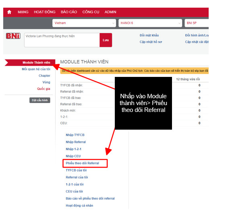Viewport: 230px width, 215px height.
Task: Click the status text input field
Action: pyautogui.click(x=62, y=40)
